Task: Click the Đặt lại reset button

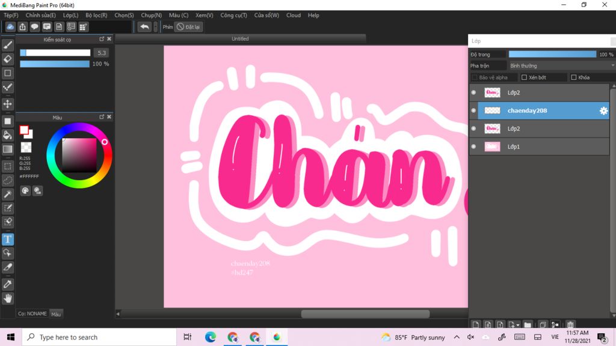Action: point(188,26)
